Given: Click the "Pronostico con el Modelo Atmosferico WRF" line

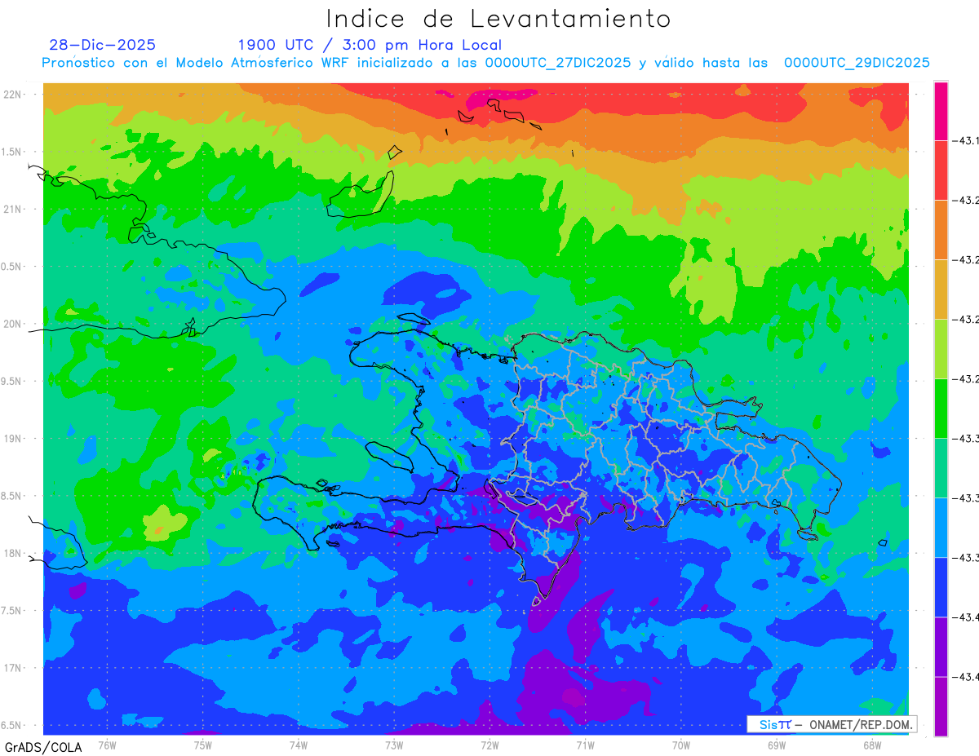Looking at the screenshot, I should click(x=485, y=63).
